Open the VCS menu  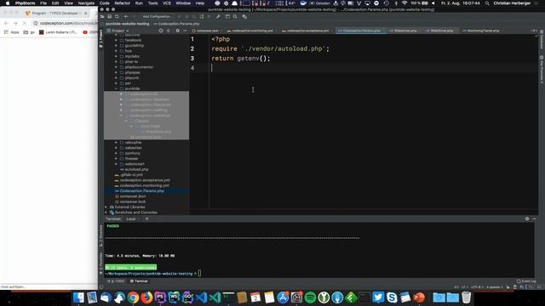[167, 3]
